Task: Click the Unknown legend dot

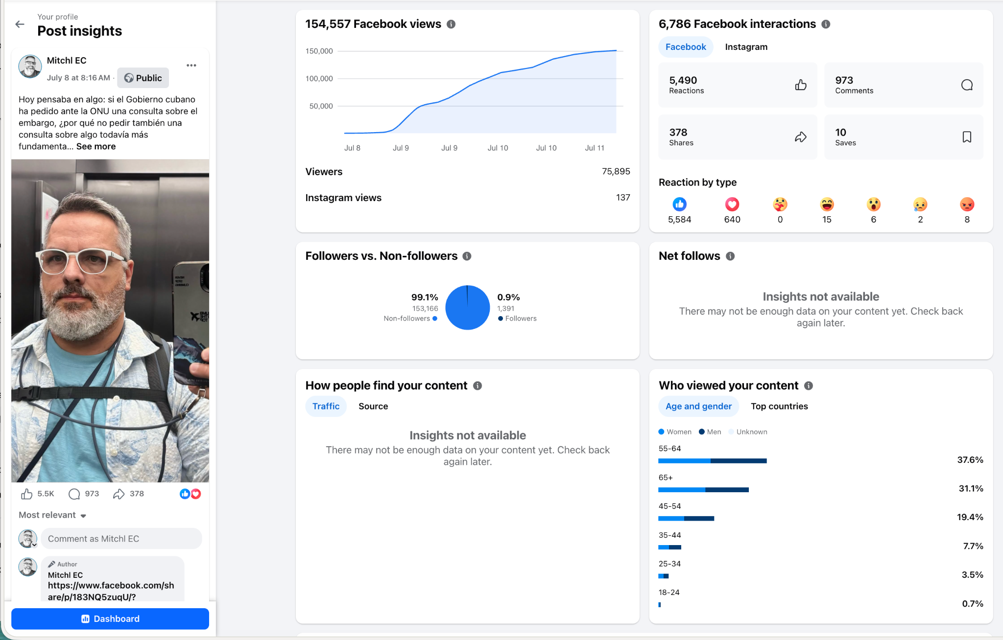Action: 731,432
